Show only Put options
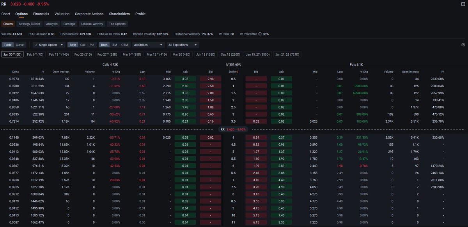 click(92, 45)
